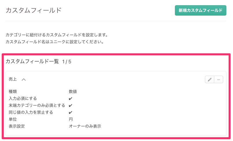Collapse the 売上 field details chevron
Viewport: 233px width, 141px height.
(x=24, y=79)
